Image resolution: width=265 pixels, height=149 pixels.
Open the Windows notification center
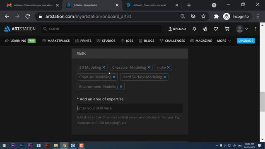(260, 145)
